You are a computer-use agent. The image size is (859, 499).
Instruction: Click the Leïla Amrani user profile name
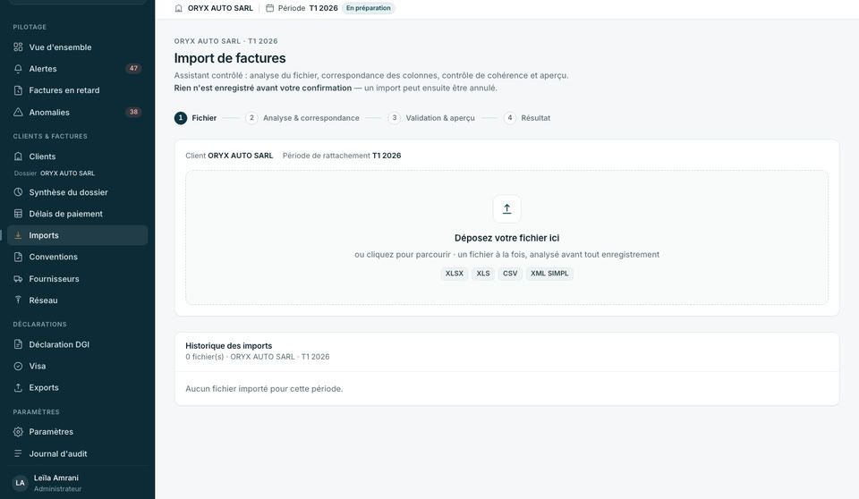55,478
